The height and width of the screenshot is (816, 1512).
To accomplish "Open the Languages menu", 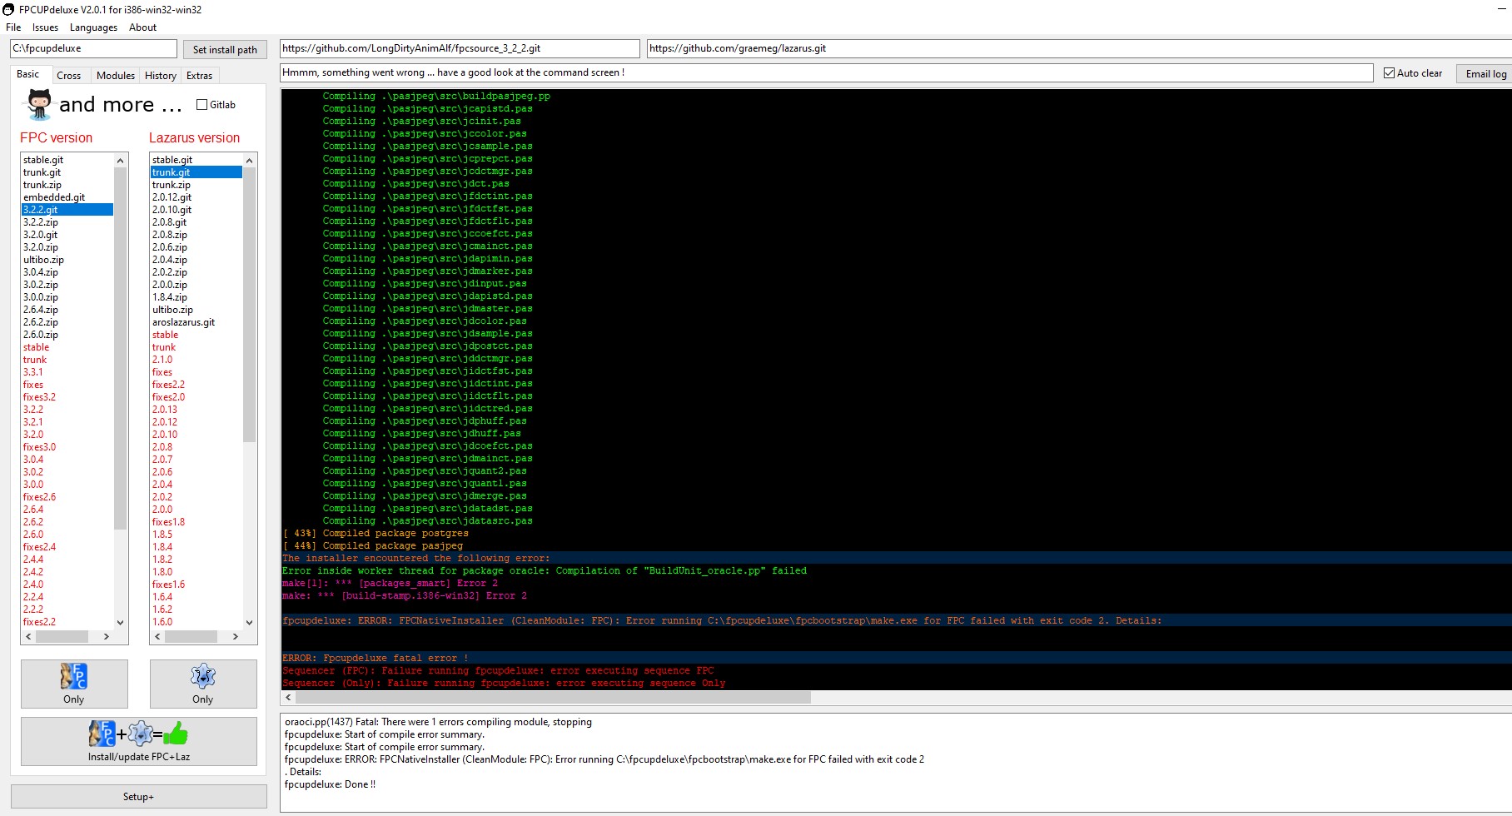I will (x=92, y=27).
